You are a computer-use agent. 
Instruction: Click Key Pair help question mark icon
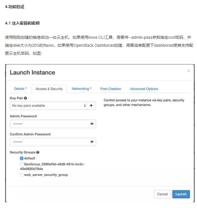26,98
